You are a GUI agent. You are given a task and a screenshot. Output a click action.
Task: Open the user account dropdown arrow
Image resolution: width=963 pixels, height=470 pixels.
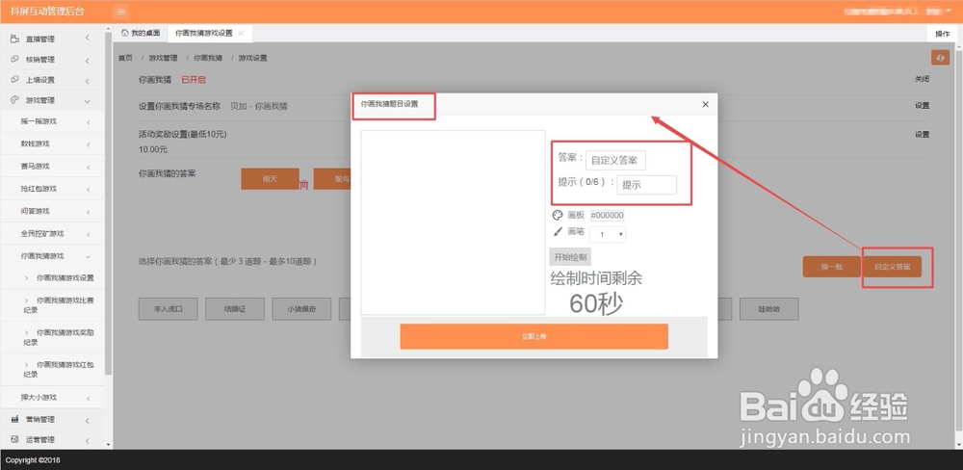pyautogui.click(x=949, y=11)
